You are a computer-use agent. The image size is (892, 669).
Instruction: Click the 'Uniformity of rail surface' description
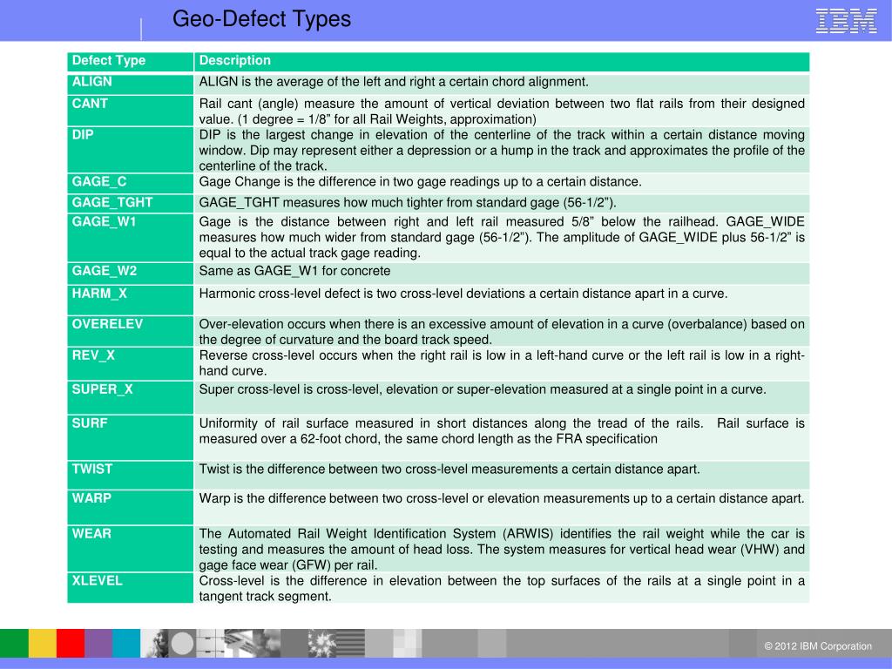tap(502, 431)
